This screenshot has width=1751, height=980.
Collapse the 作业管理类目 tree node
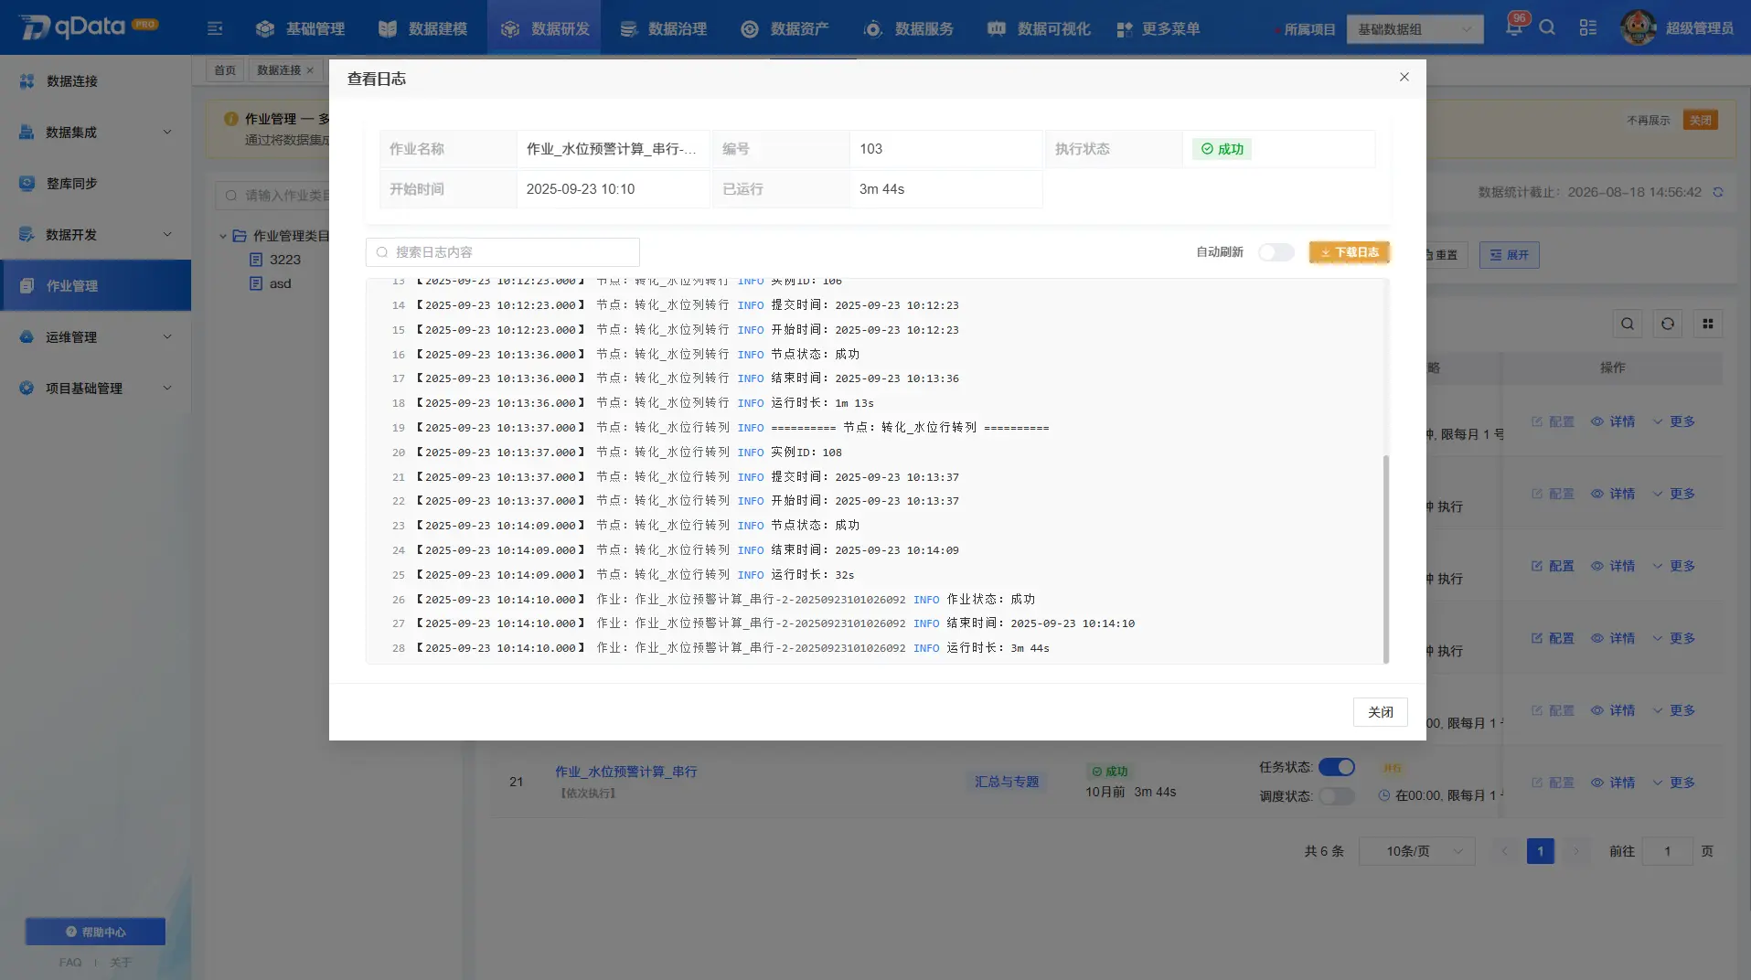point(222,236)
